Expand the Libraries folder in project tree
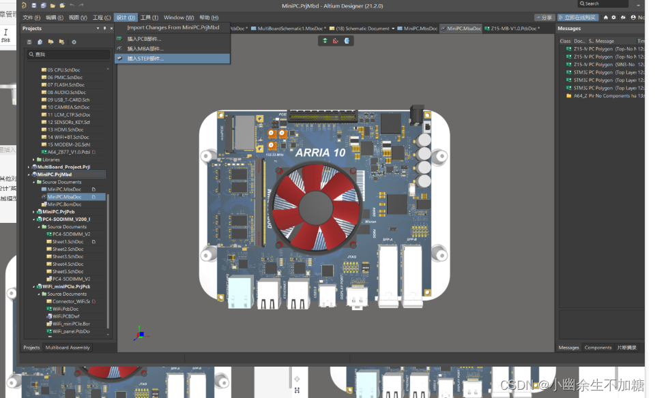Screen dimensions: 655x398 (35, 159)
